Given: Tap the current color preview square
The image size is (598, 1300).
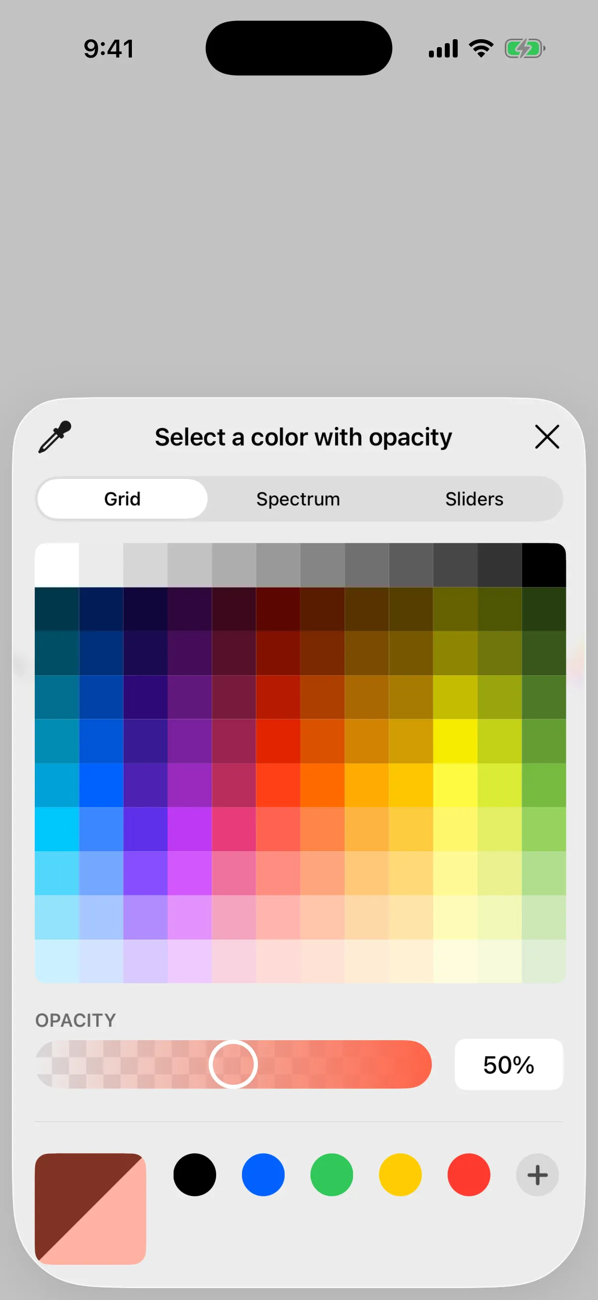Looking at the screenshot, I should (x=90, y=1209).
